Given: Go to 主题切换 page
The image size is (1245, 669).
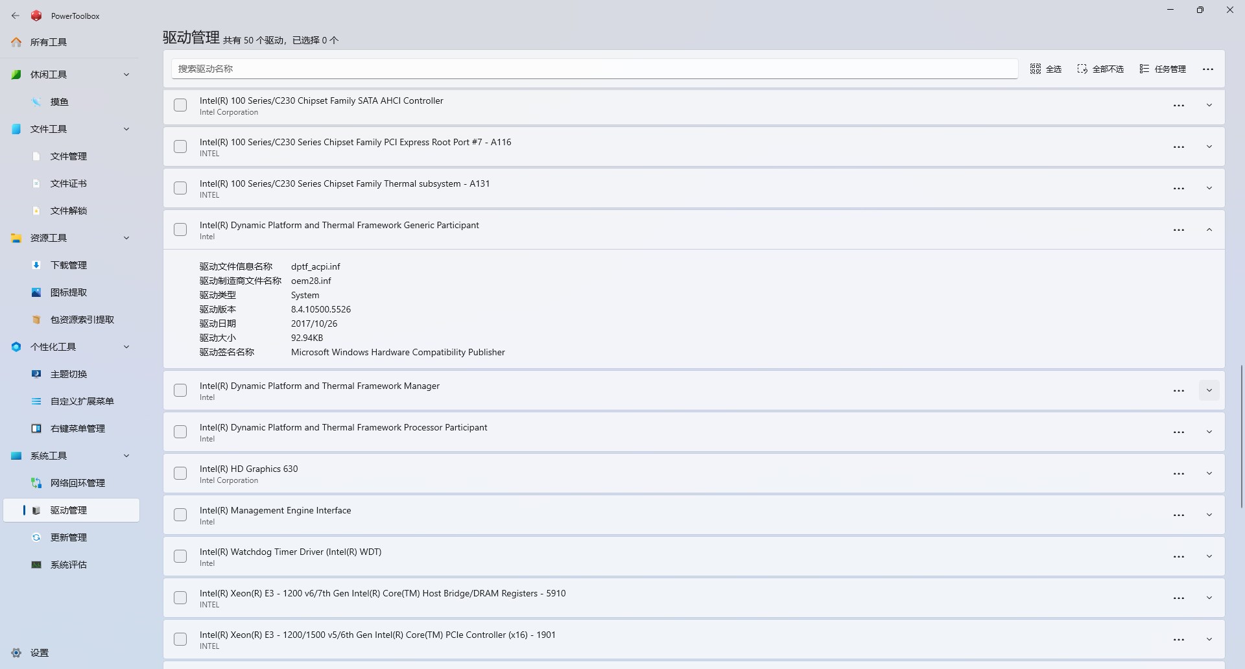Looking at the screenshot, I should point(71,374).
